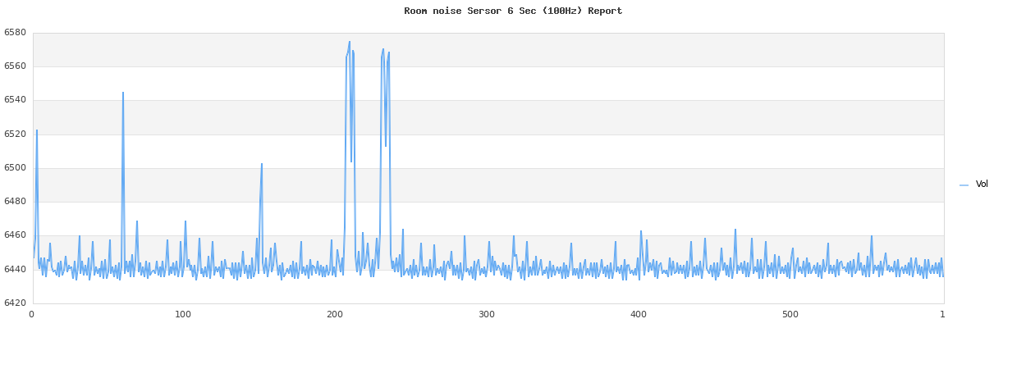The height and width of the screenshot is (369, 1026).
Task: Click the y-axis label 6480
Action: click(15, 201)
